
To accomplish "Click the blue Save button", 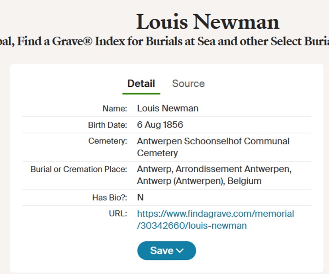I will 162,251.
